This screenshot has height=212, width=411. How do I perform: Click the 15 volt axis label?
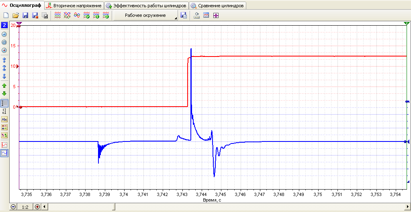tap(13, 46)
